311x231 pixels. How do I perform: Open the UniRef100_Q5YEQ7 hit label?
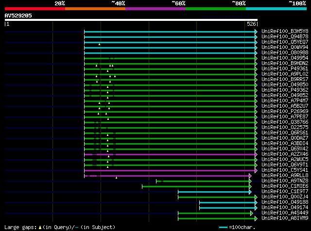coord(285,42)
